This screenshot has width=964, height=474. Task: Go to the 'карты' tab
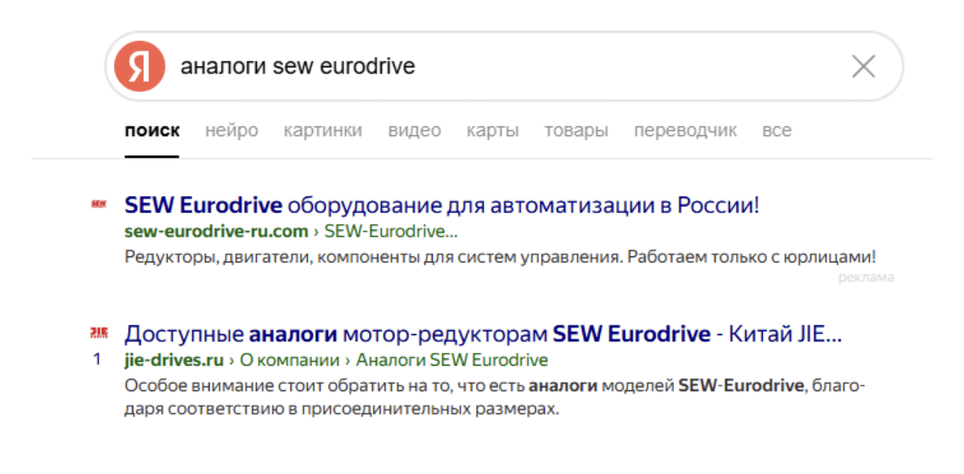pos(492,131)
